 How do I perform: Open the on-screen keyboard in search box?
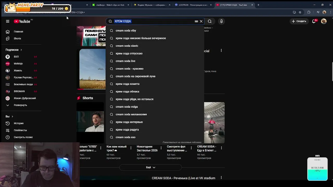[196, 21]
